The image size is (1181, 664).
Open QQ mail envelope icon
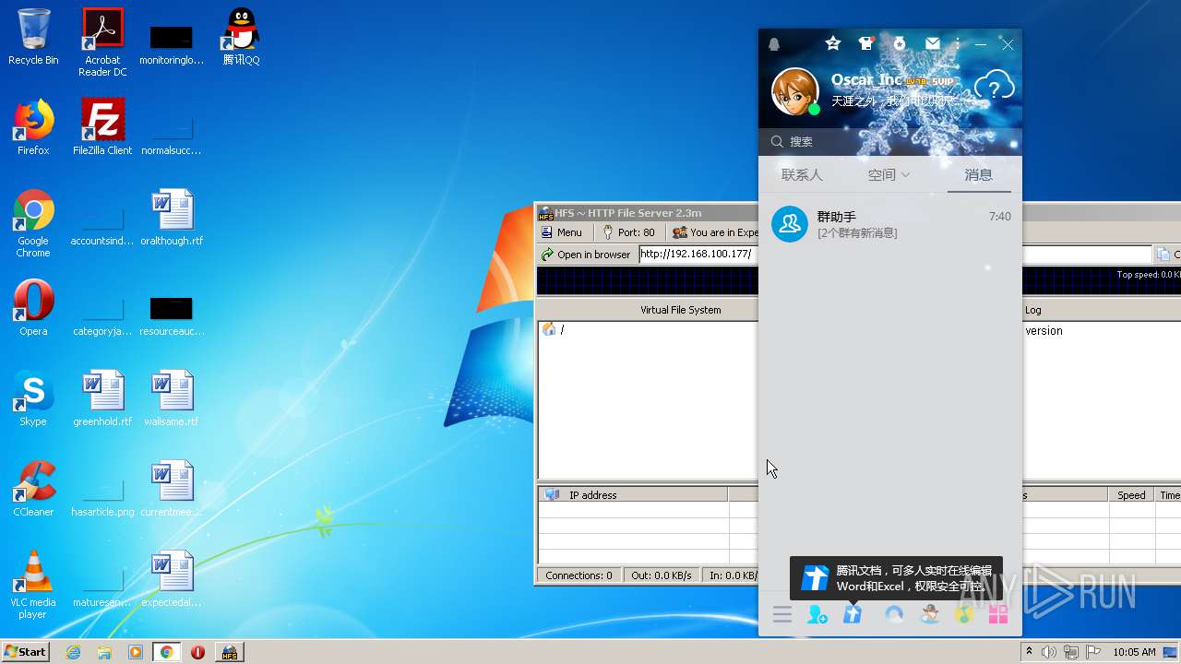(x=933, y=43)
